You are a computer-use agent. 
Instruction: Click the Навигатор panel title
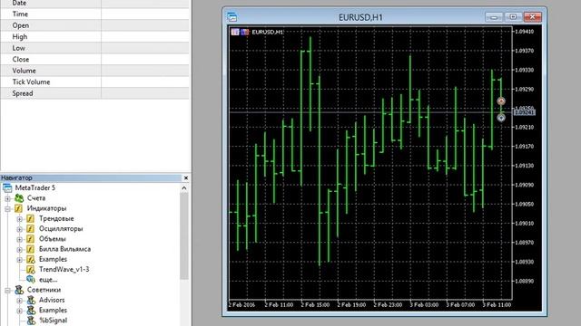tap(16, 177)
